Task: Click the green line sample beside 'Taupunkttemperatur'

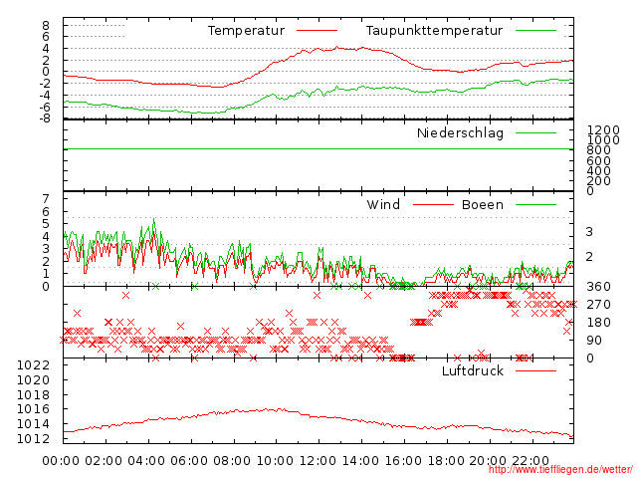Action: pyautogui.click(x=535, y=31)
